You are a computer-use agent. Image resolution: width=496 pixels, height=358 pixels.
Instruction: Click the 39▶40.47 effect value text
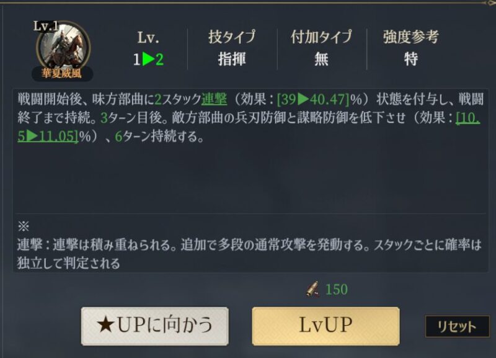(x=313, y=100)
